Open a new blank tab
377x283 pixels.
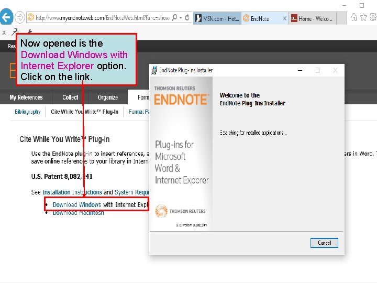[x=341, y=18]
